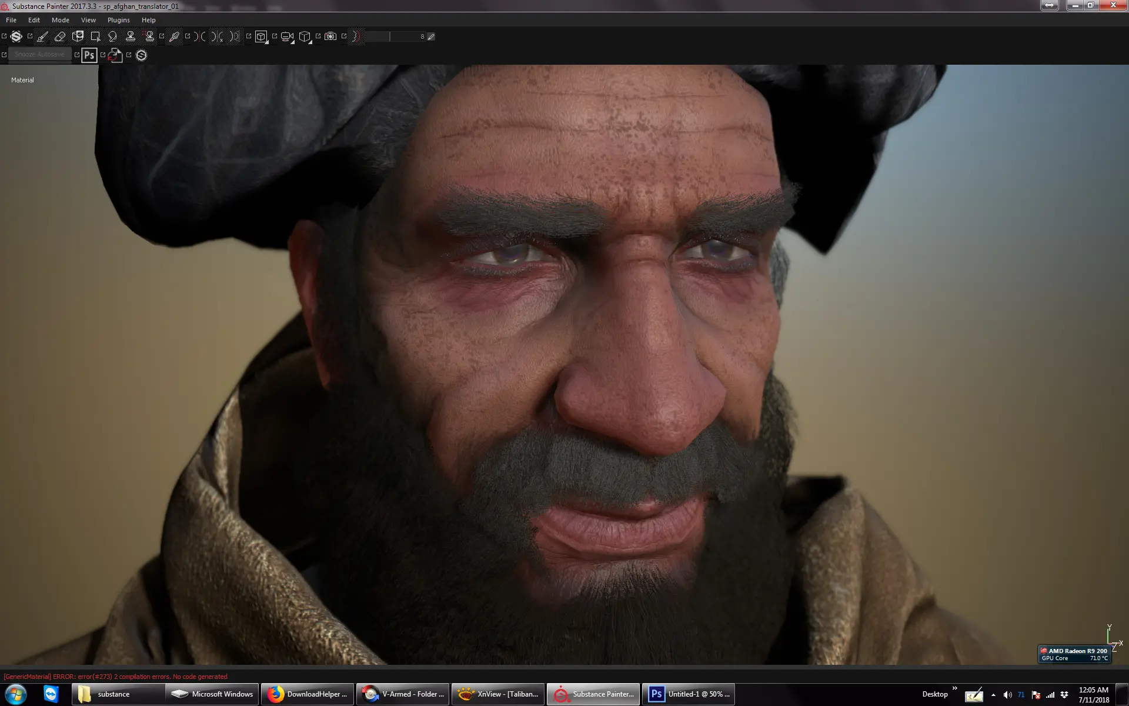The image size is (1129, 706).
Task: Toggle lazy mouse in toolbar
Action: [355, 36]
